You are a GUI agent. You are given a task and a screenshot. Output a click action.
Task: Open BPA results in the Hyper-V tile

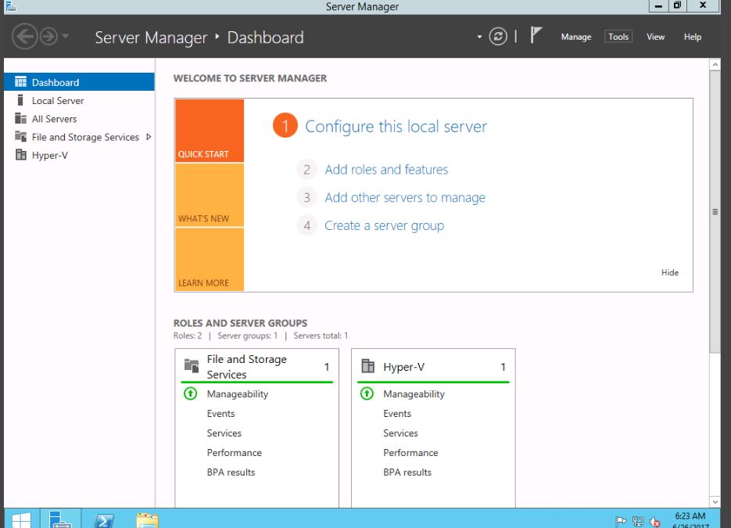tap(407, 472)
